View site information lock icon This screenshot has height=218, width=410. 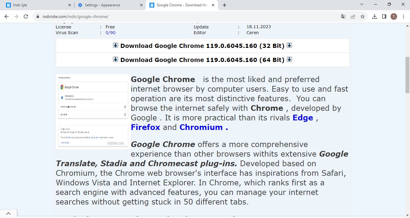[x=38, y=17]
